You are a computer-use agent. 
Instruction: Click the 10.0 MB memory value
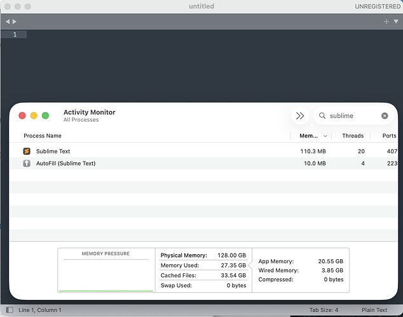click(x=315, y=163)
